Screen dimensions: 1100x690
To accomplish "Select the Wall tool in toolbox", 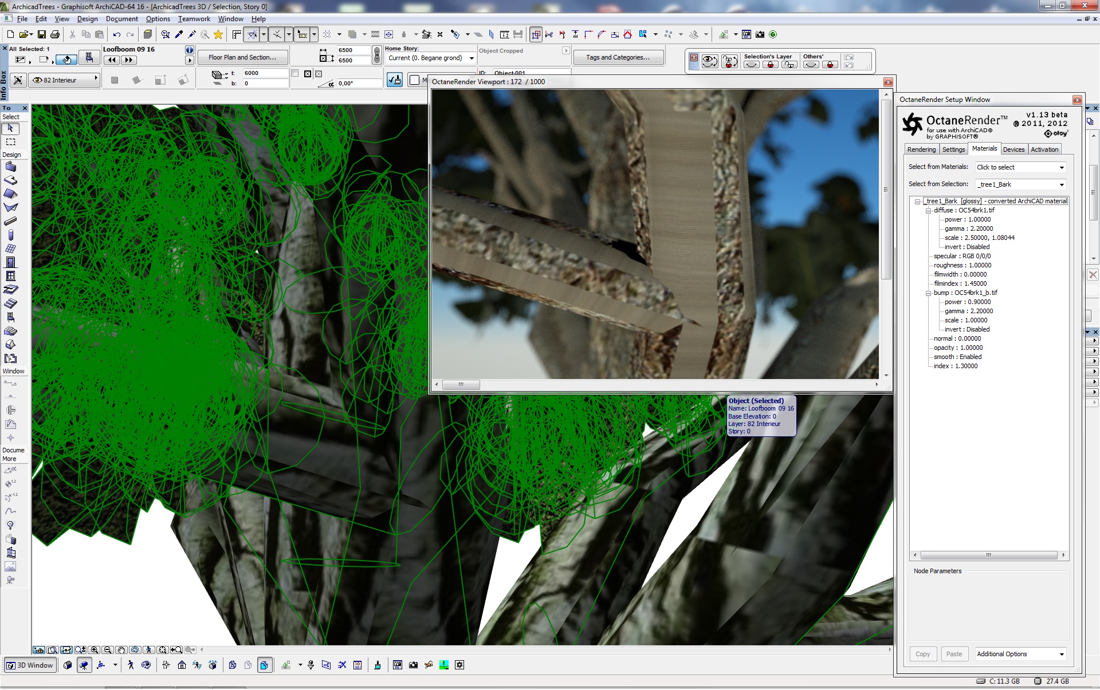I will 10,167.
